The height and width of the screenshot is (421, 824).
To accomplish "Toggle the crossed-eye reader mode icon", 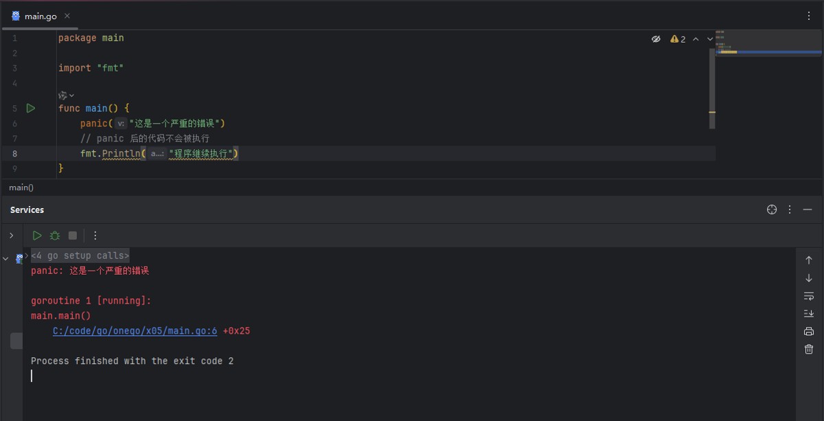I will coord(656,39).
